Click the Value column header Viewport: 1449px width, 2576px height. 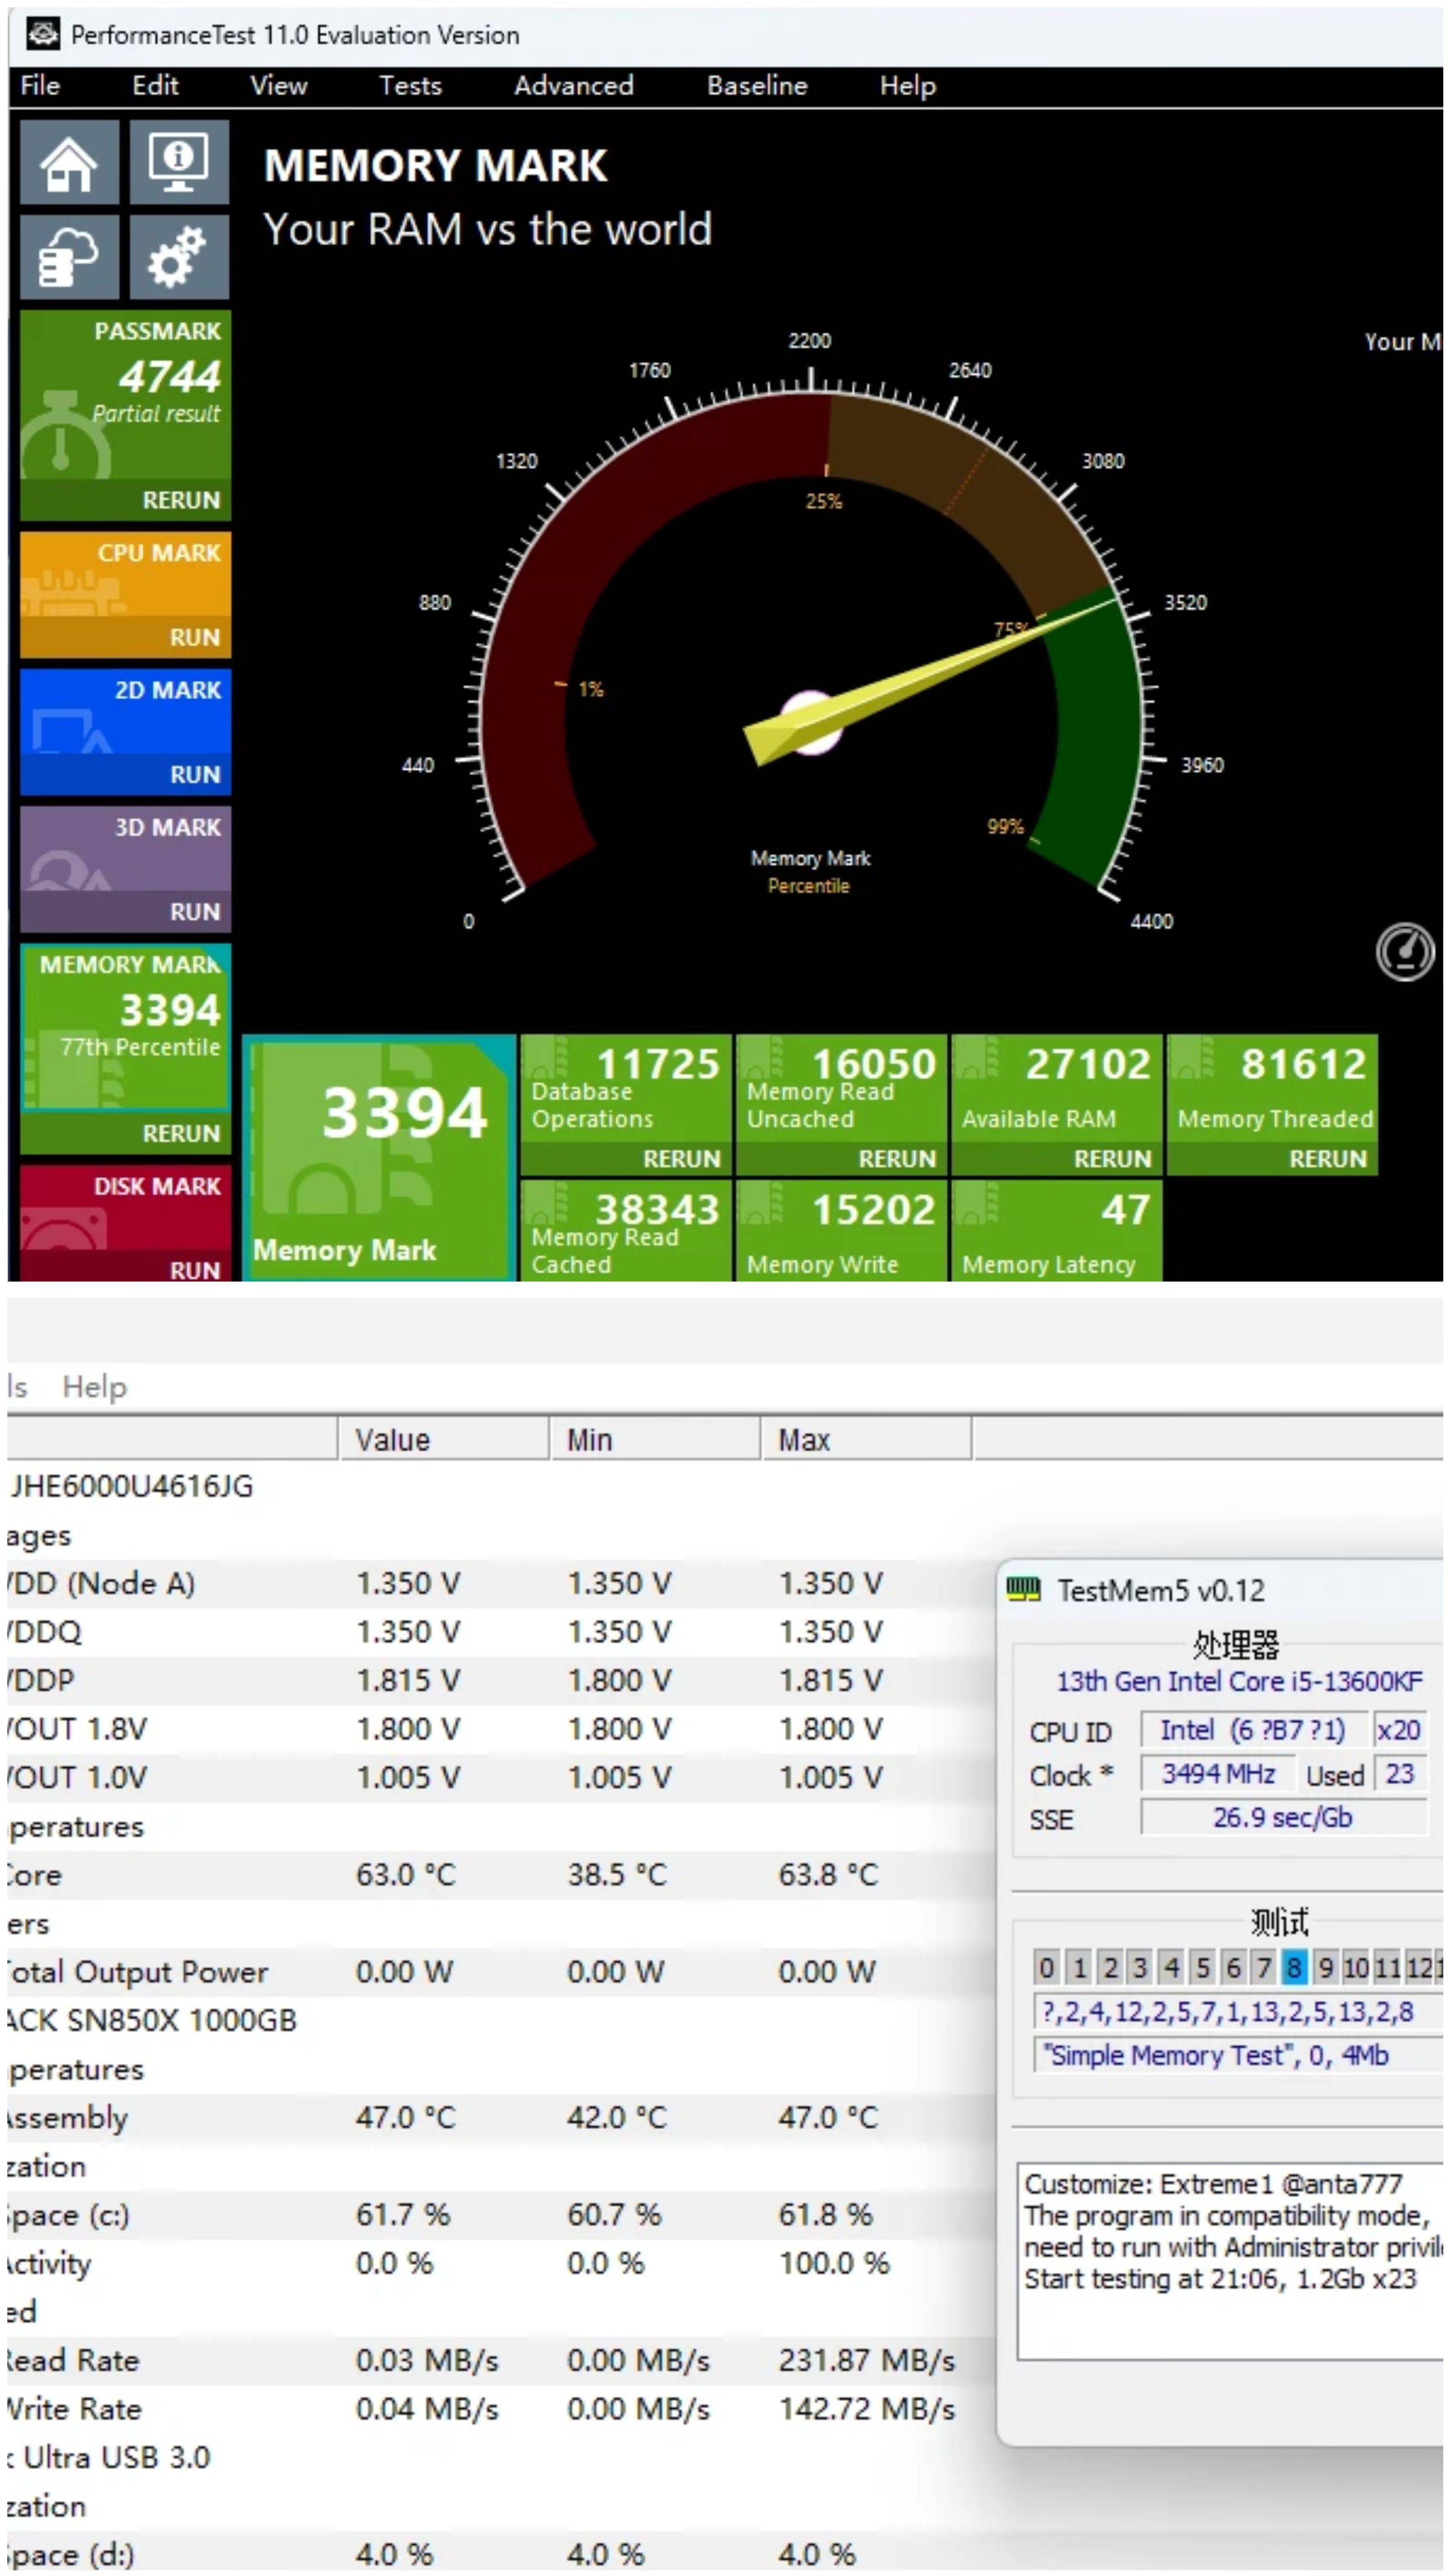[444, 1439]
